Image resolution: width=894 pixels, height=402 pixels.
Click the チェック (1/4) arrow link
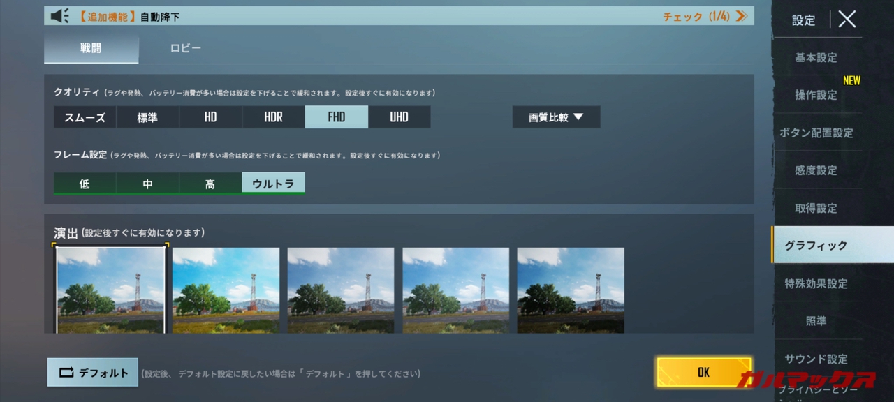point(704,16)
